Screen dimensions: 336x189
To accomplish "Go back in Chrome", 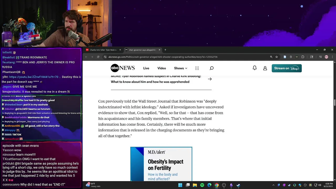I will 86,57.
